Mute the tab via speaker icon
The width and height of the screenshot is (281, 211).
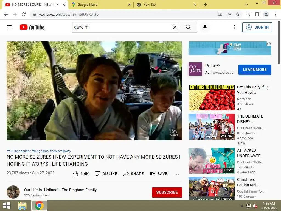coord(58,5)
